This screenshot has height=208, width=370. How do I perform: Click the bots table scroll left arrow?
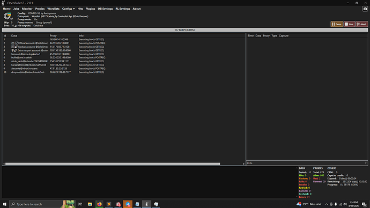(4, 164)
